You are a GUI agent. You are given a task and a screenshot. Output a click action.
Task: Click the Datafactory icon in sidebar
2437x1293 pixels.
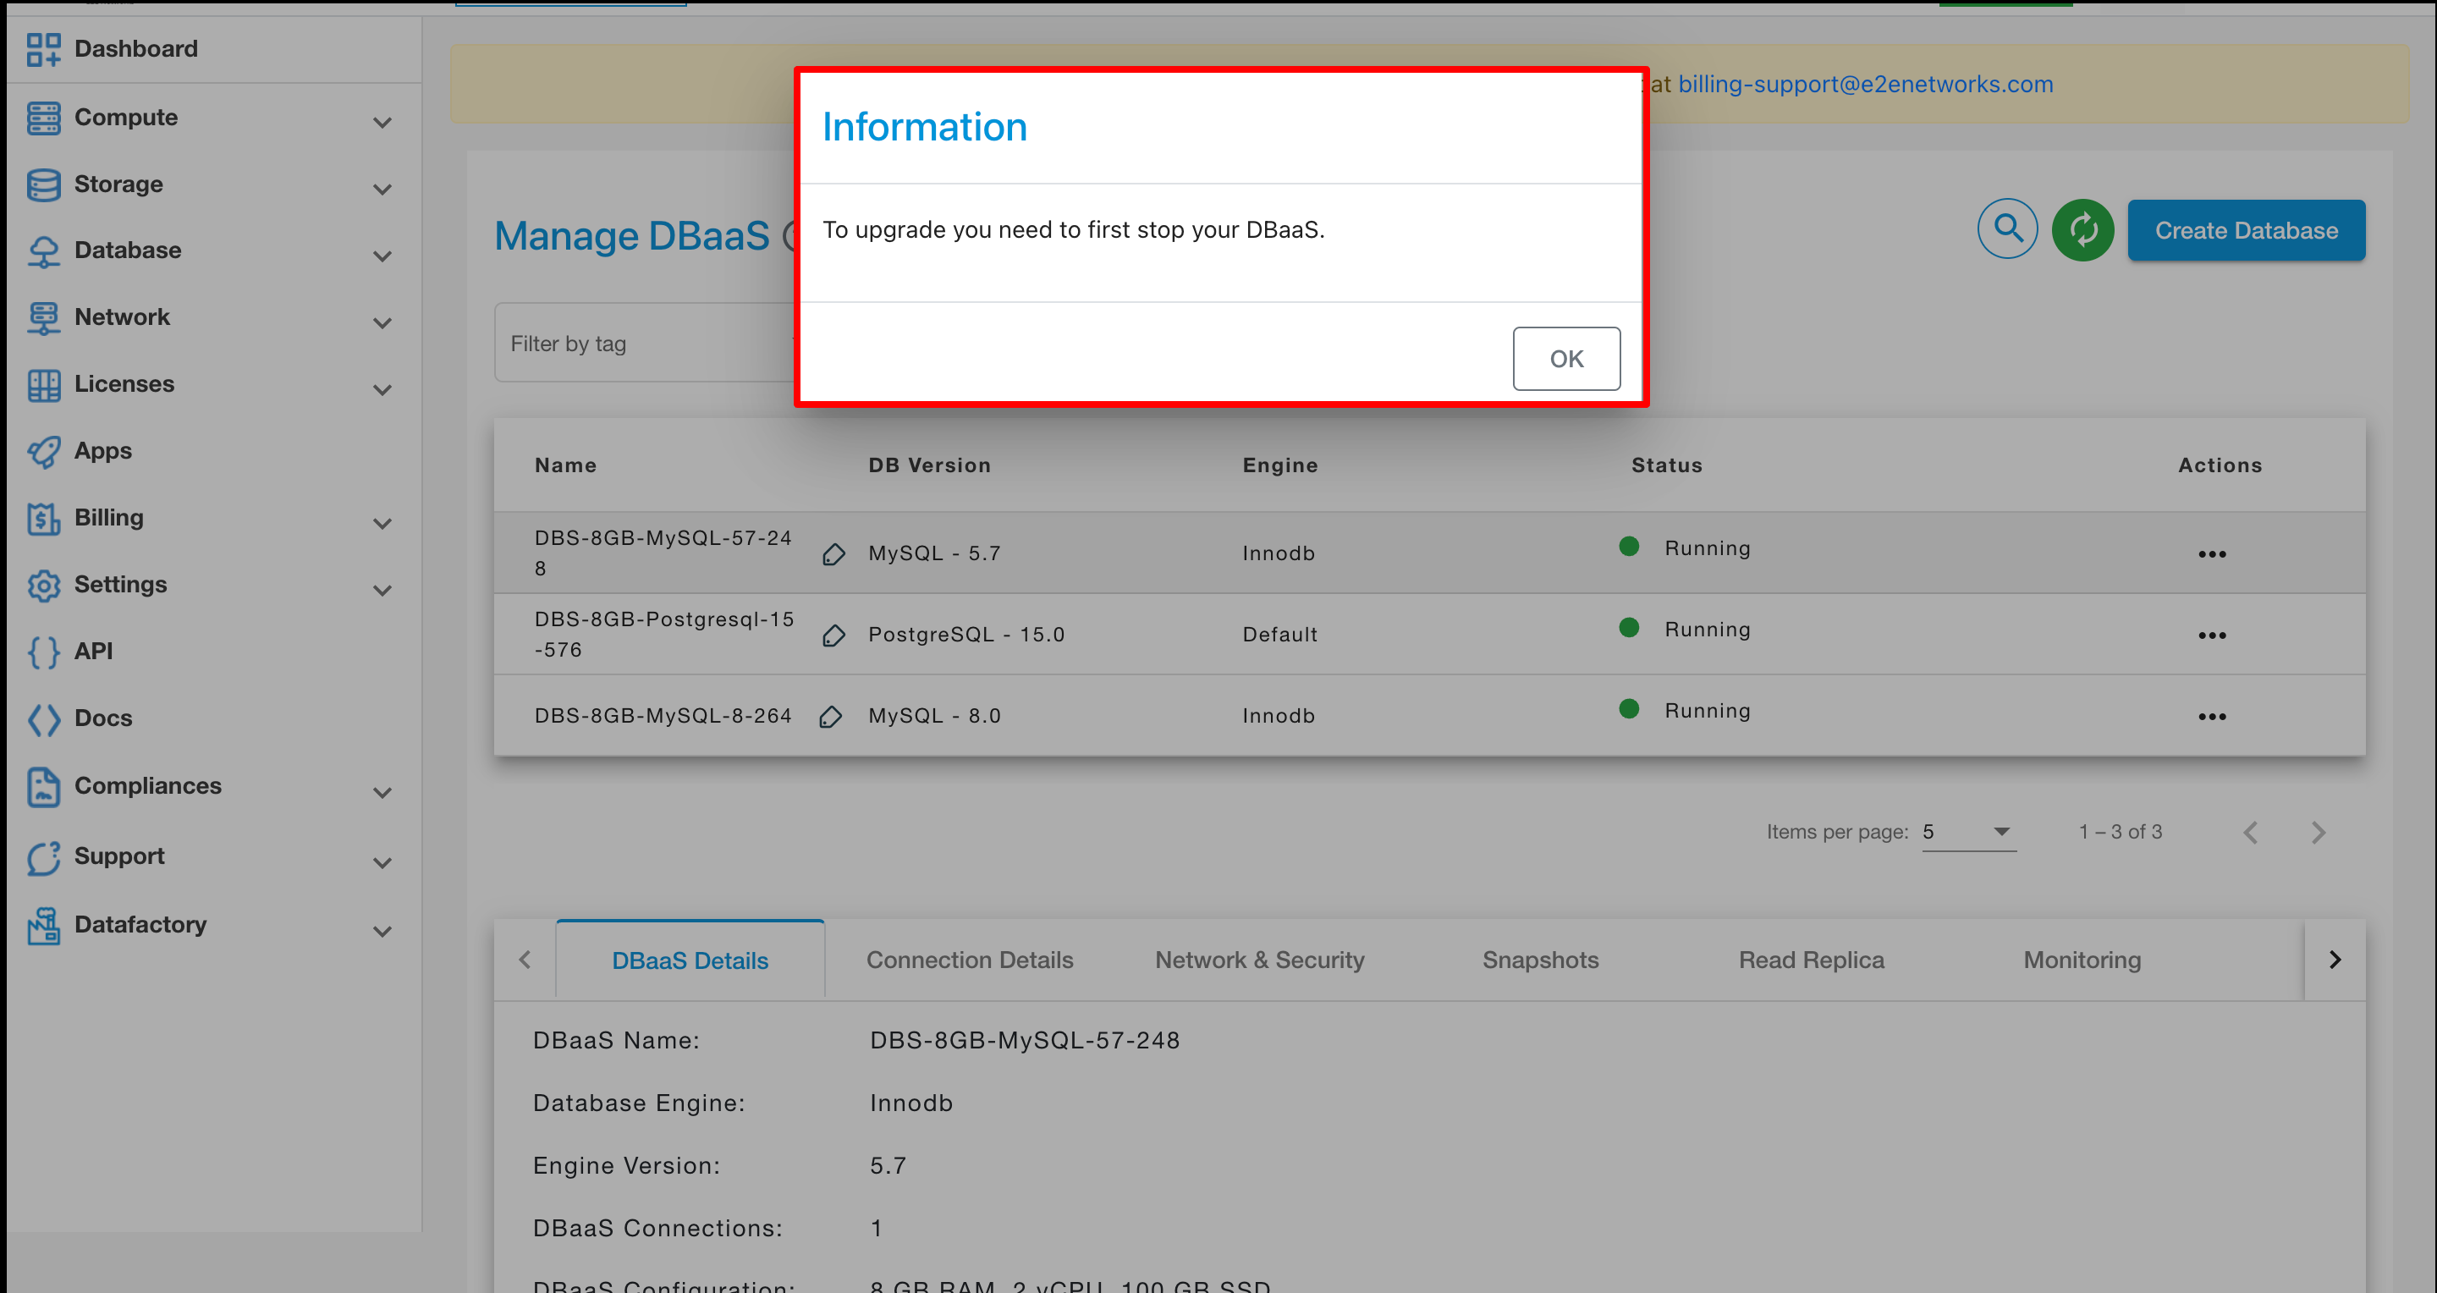coord(43,926)
